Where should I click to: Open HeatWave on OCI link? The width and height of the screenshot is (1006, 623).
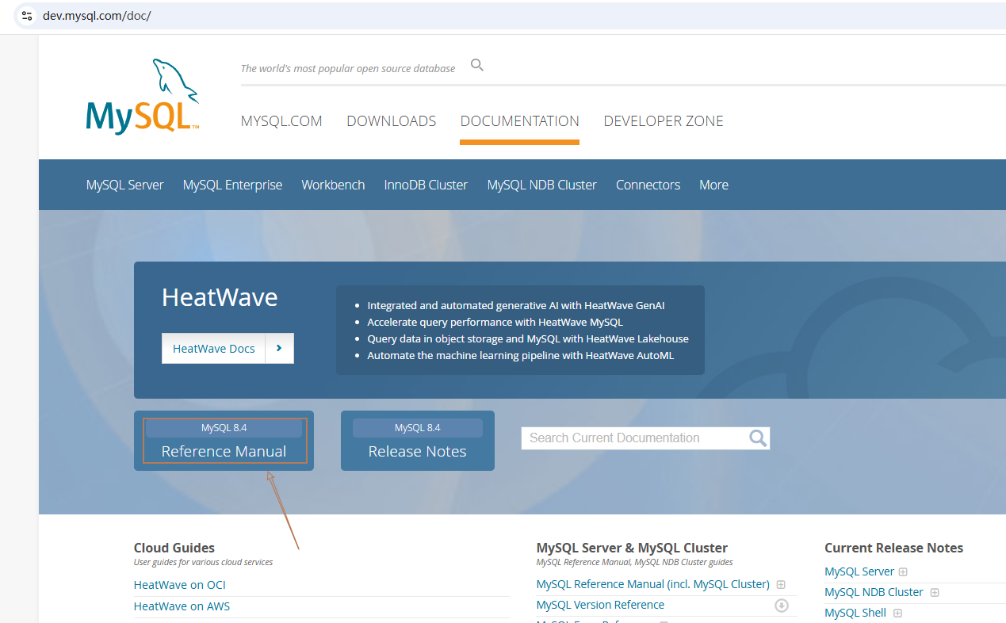(x=180, y=585)
